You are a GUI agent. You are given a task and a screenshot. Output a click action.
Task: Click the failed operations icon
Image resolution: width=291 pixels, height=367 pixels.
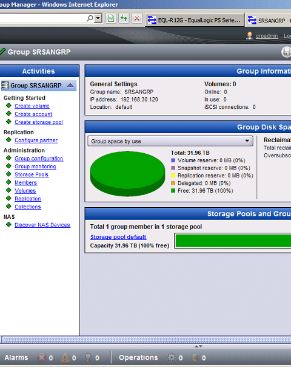tap(195, 357)
